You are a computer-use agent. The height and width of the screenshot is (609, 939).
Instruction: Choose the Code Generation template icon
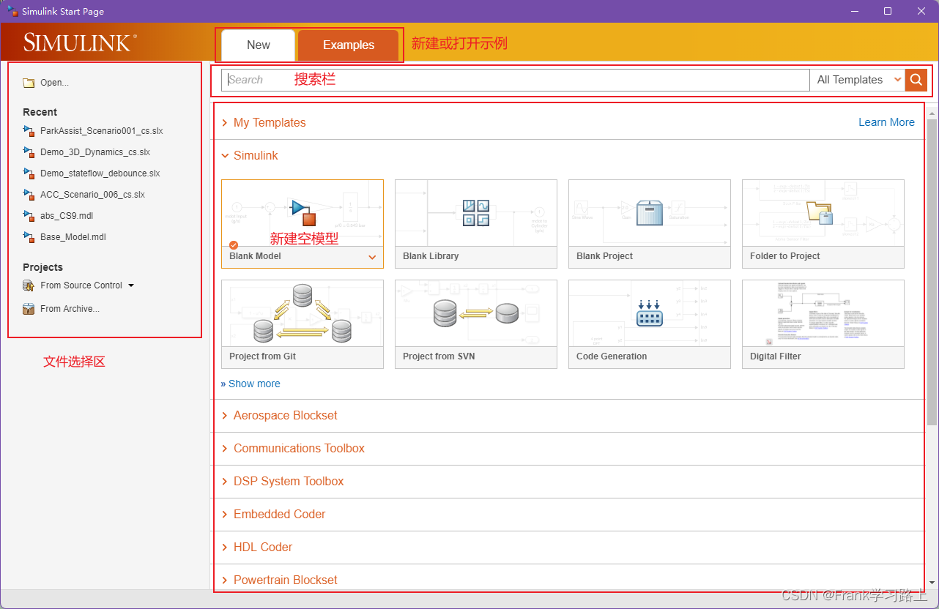[649, 313]
